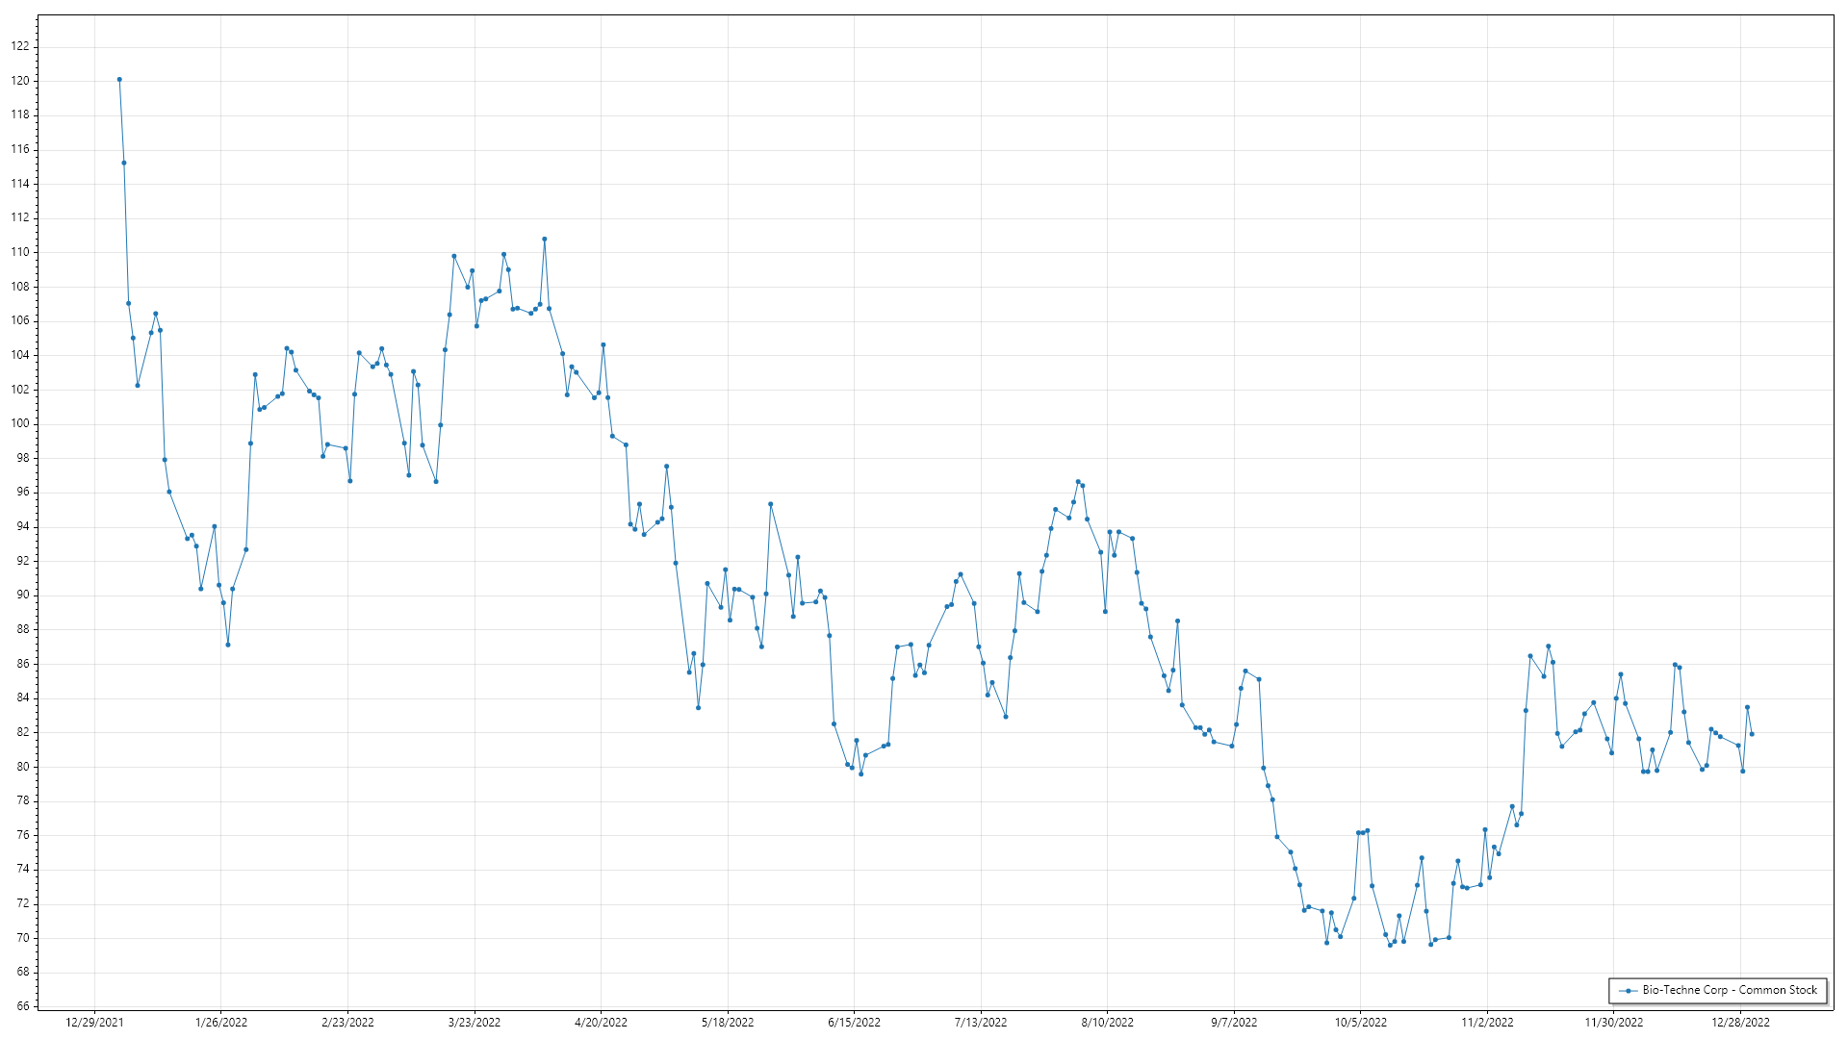
Task: Click the highest data point near 120
Action: coord(119,80)
